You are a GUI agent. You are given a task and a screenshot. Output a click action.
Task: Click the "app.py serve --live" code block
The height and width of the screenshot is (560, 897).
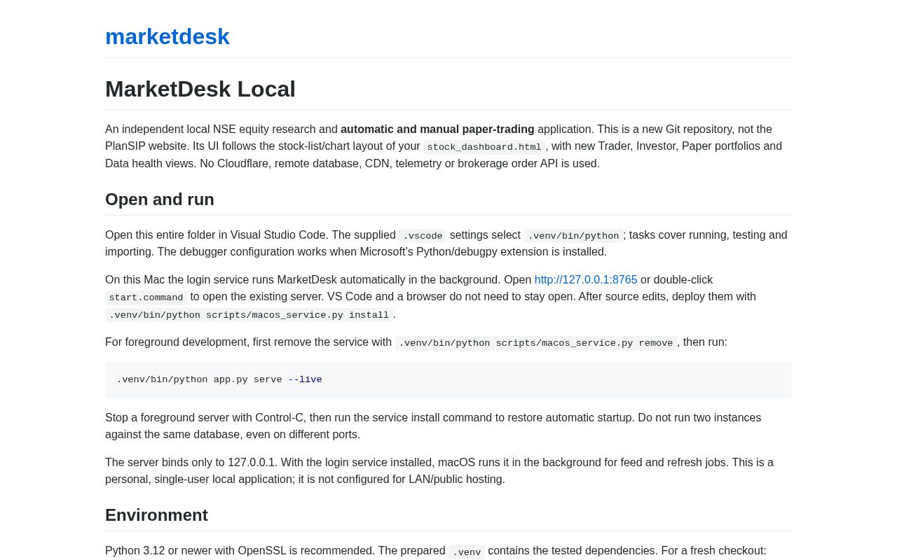(x=448, y=380)
